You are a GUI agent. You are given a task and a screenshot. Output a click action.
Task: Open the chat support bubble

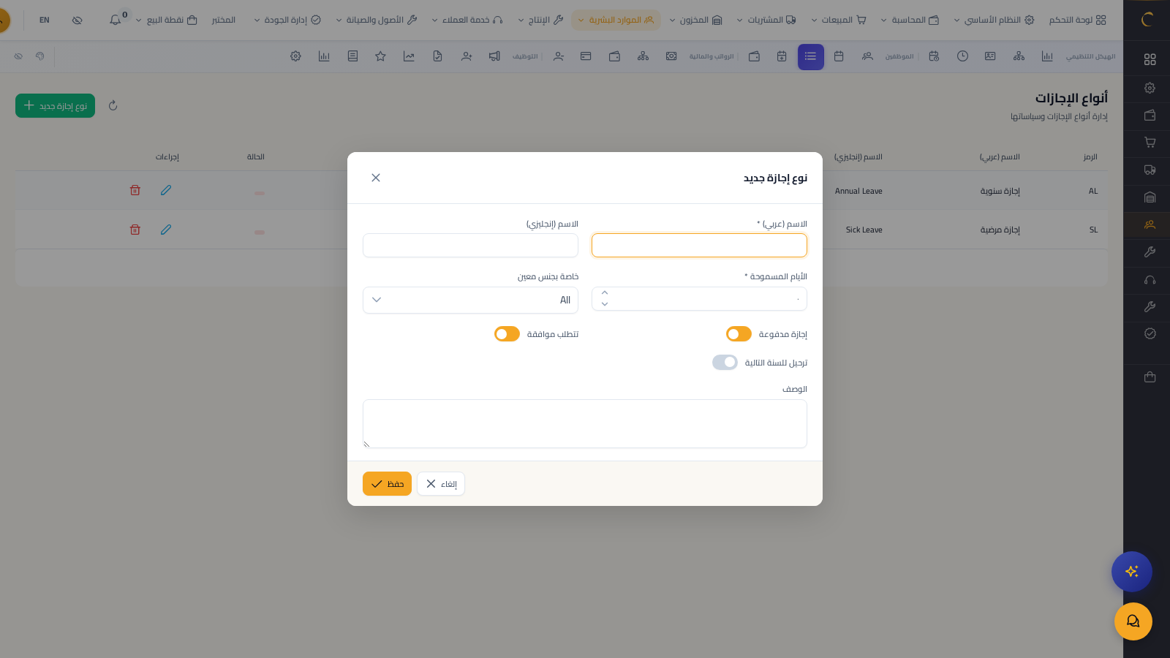tap(1133, 621)
